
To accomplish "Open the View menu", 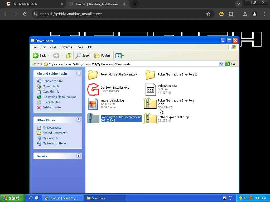I will (x=53, y=47).
